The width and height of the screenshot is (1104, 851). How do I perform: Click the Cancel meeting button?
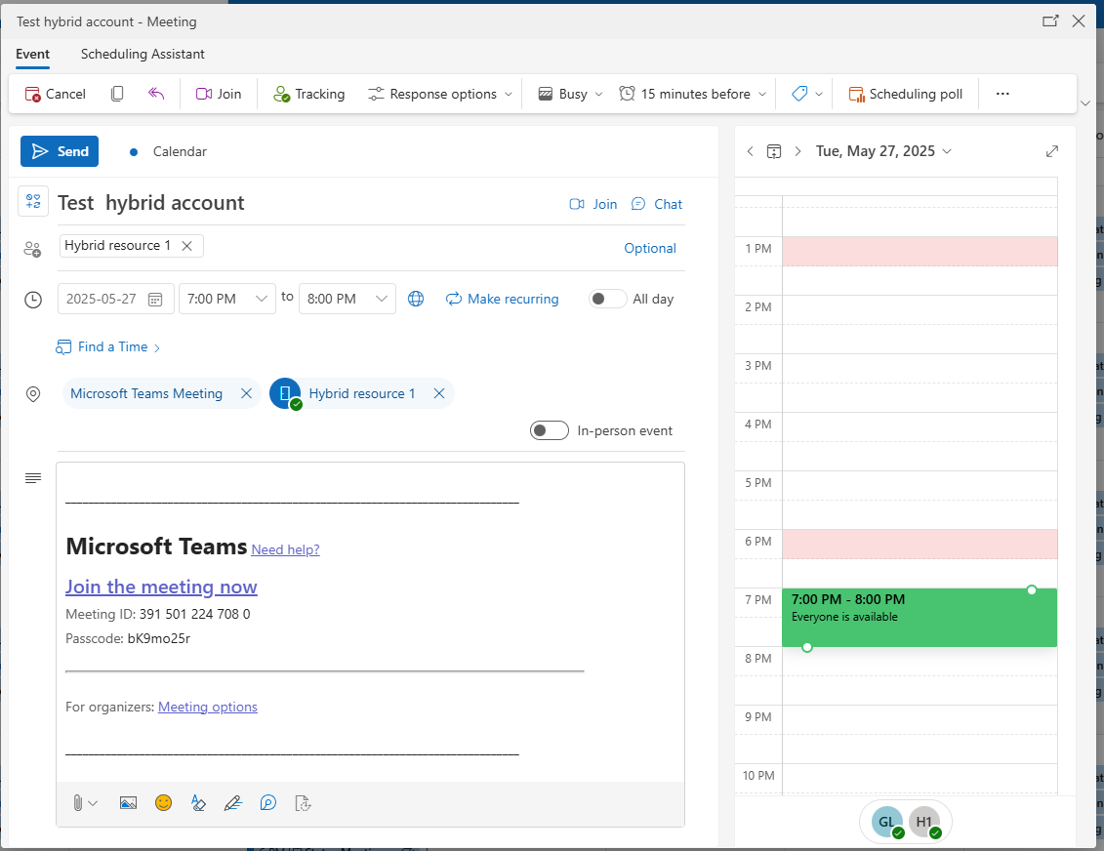click(55, 94)
